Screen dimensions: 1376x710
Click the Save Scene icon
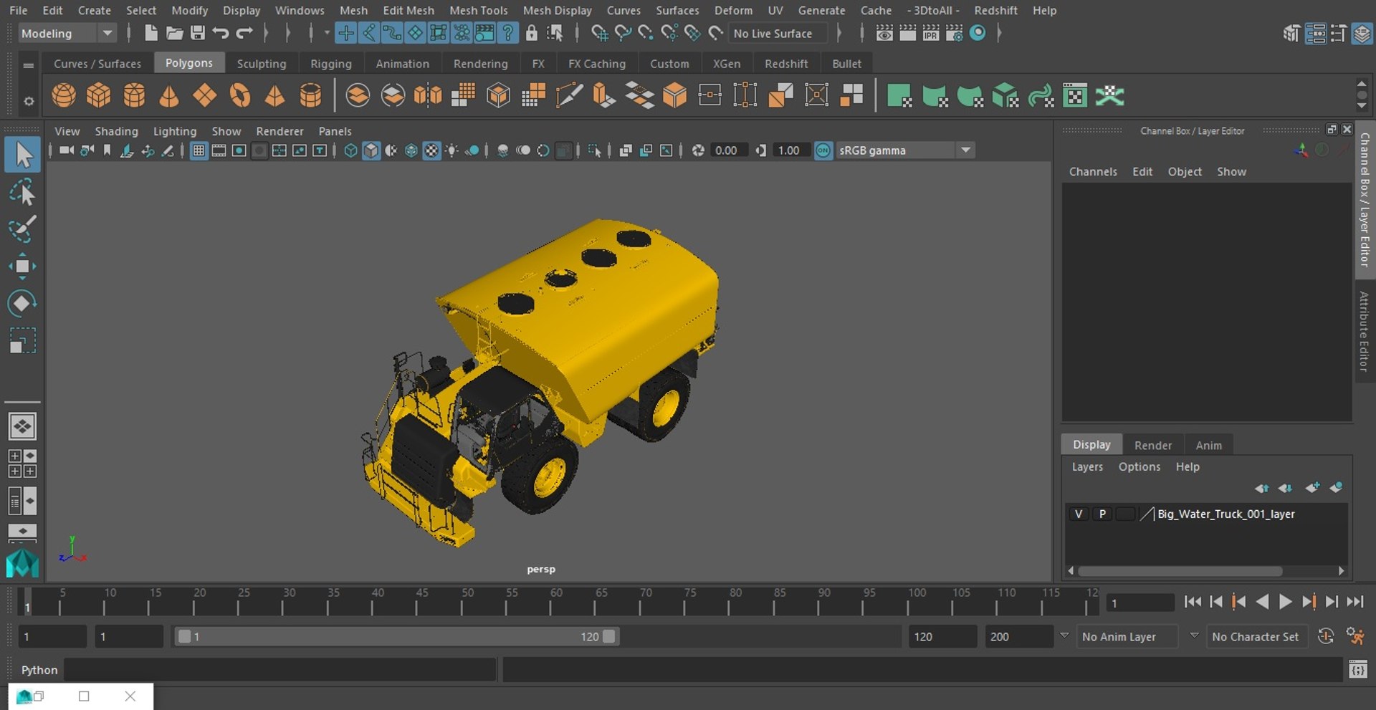coord(198,33)
